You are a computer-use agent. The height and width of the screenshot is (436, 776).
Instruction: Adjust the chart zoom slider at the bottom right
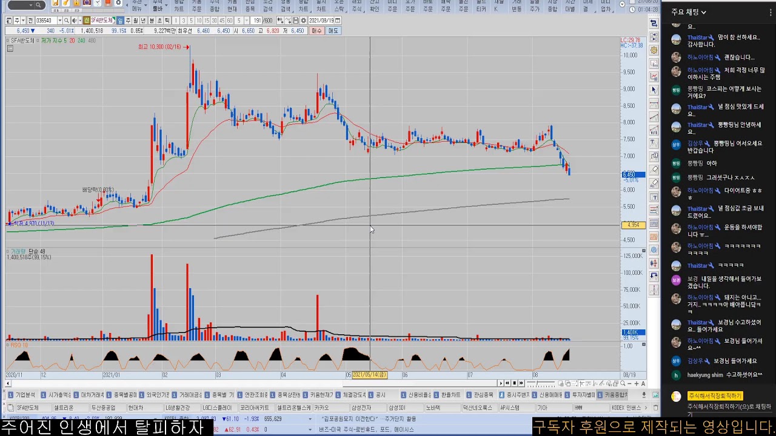541,383
